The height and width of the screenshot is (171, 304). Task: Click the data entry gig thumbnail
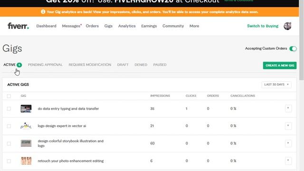26,109
